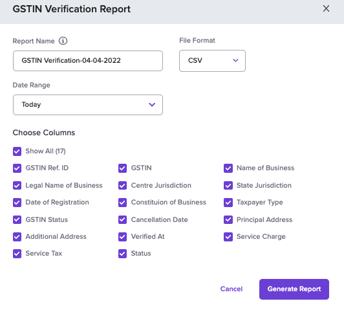Click the chevron arrow in Date Range
Screen dimensions: 344x310
pos(152,105)
